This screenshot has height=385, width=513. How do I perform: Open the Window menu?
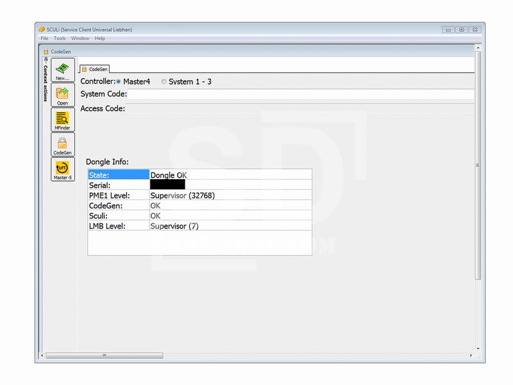(x=80, y=38)
